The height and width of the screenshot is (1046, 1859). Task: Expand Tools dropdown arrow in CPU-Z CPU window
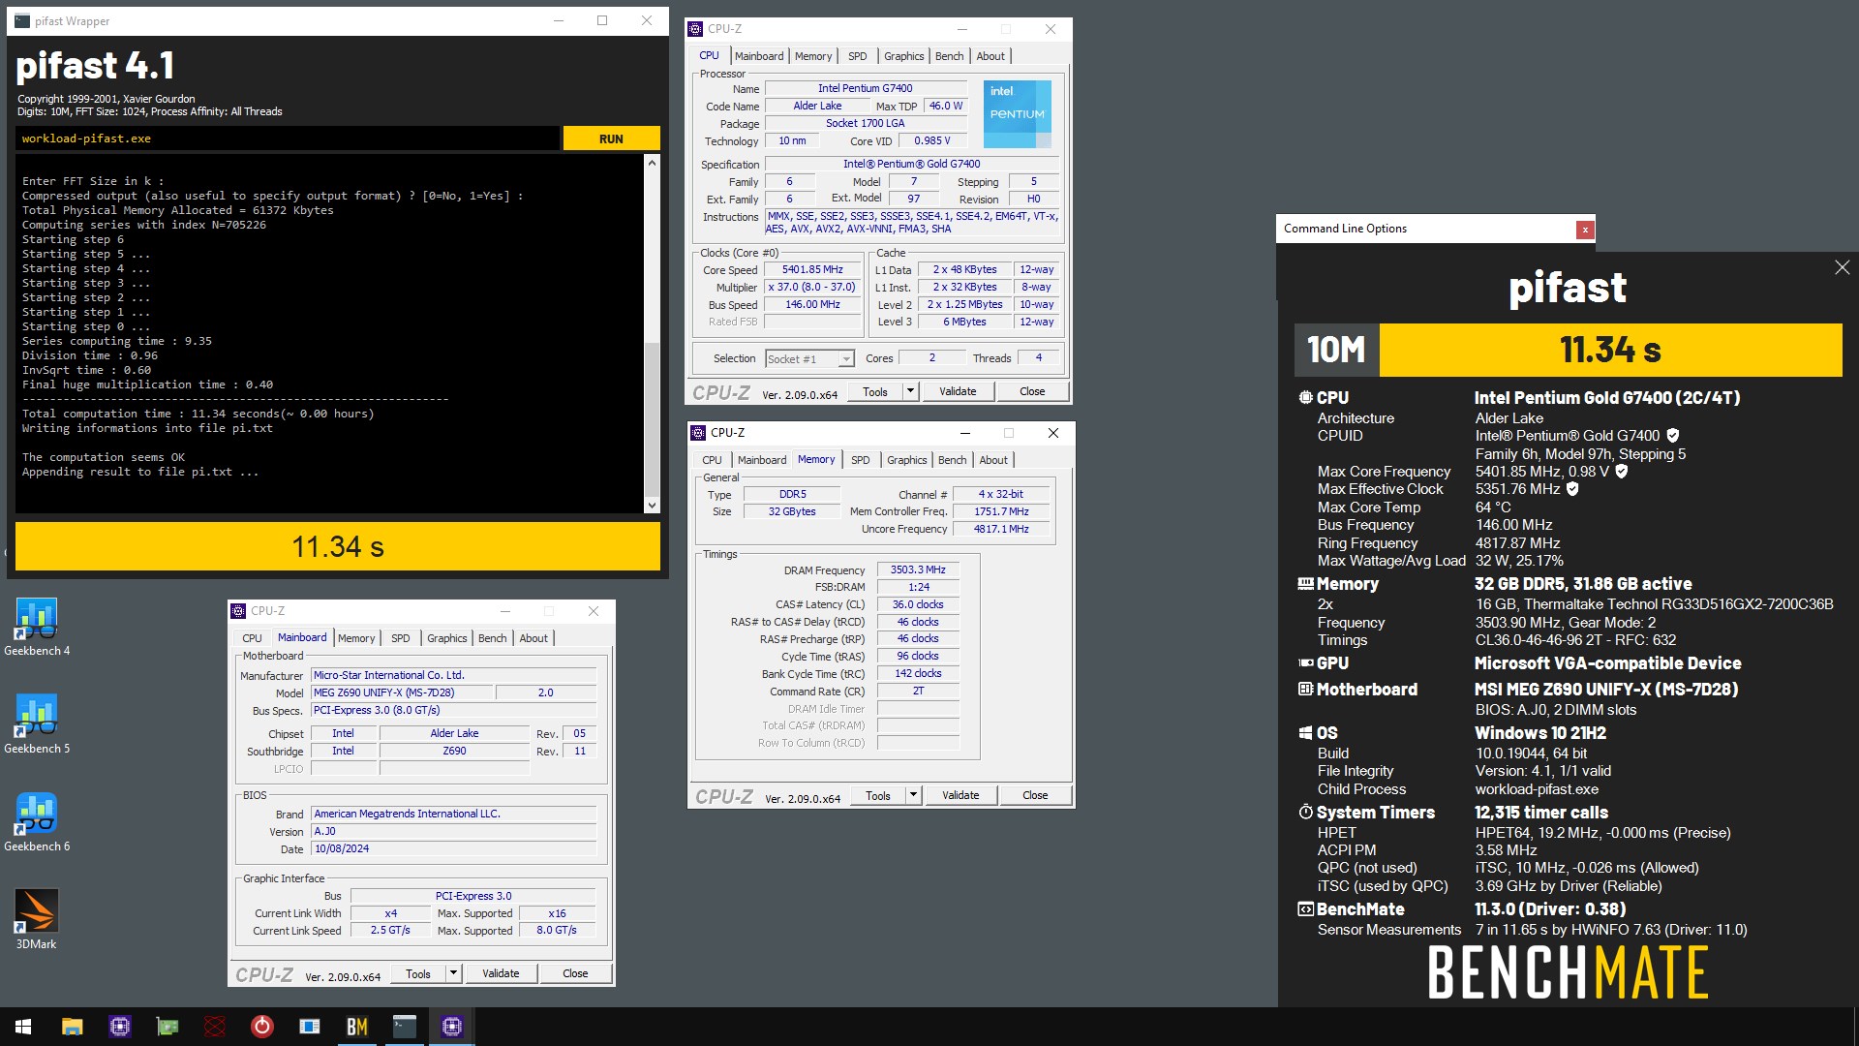tap(910, 391)
